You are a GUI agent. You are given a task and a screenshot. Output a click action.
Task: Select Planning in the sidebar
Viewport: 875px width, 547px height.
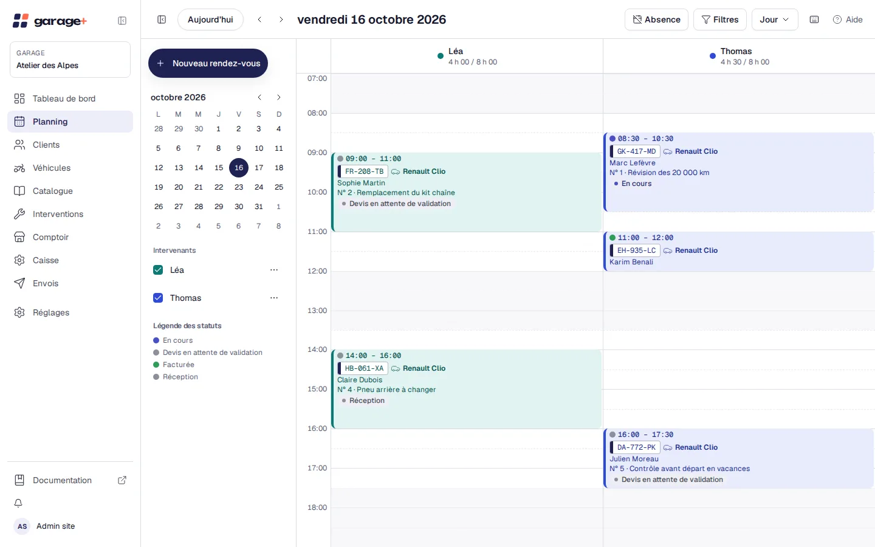70,122
